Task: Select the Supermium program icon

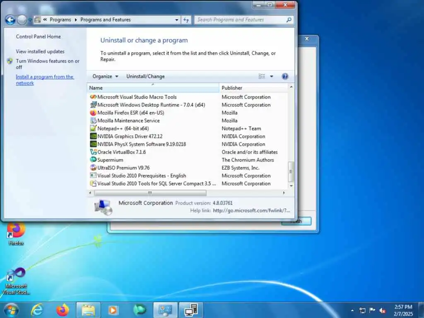Action: pos(93,160)
